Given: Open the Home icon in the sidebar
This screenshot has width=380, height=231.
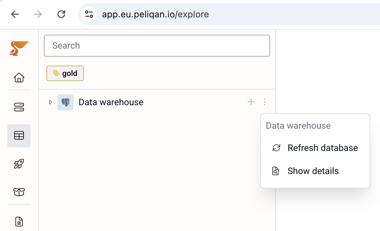Looking at the screenshot, I should coord(19,78).
